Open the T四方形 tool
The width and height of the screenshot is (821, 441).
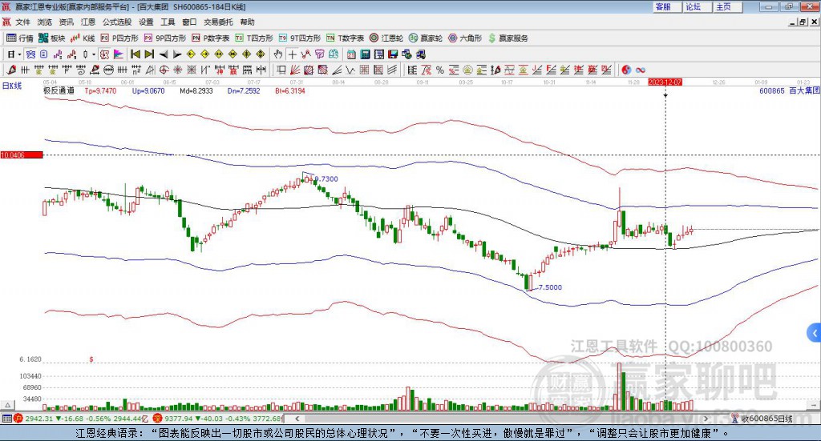[x=254, y=38]
